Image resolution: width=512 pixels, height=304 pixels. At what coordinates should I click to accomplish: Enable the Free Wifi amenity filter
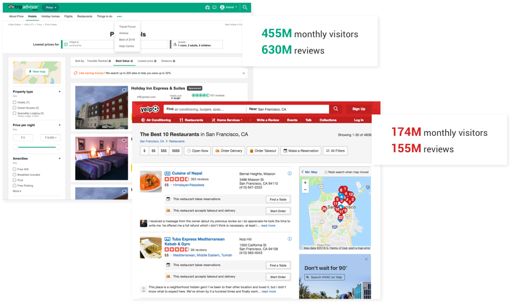point(14,169)
